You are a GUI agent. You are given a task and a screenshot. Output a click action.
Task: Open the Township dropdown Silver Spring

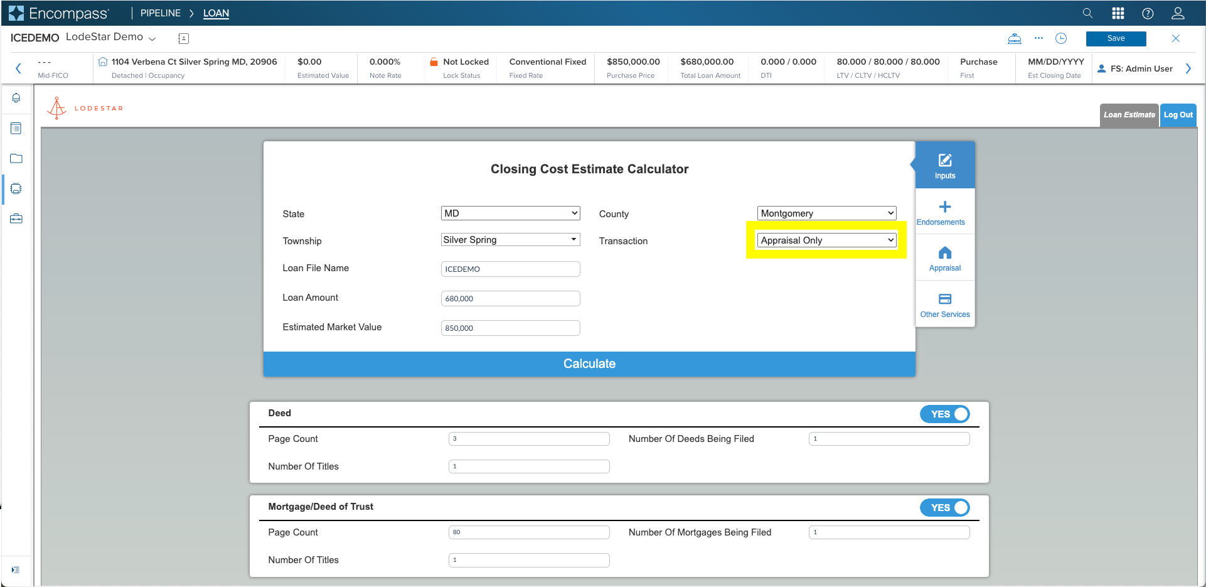[x=511, y=240]
